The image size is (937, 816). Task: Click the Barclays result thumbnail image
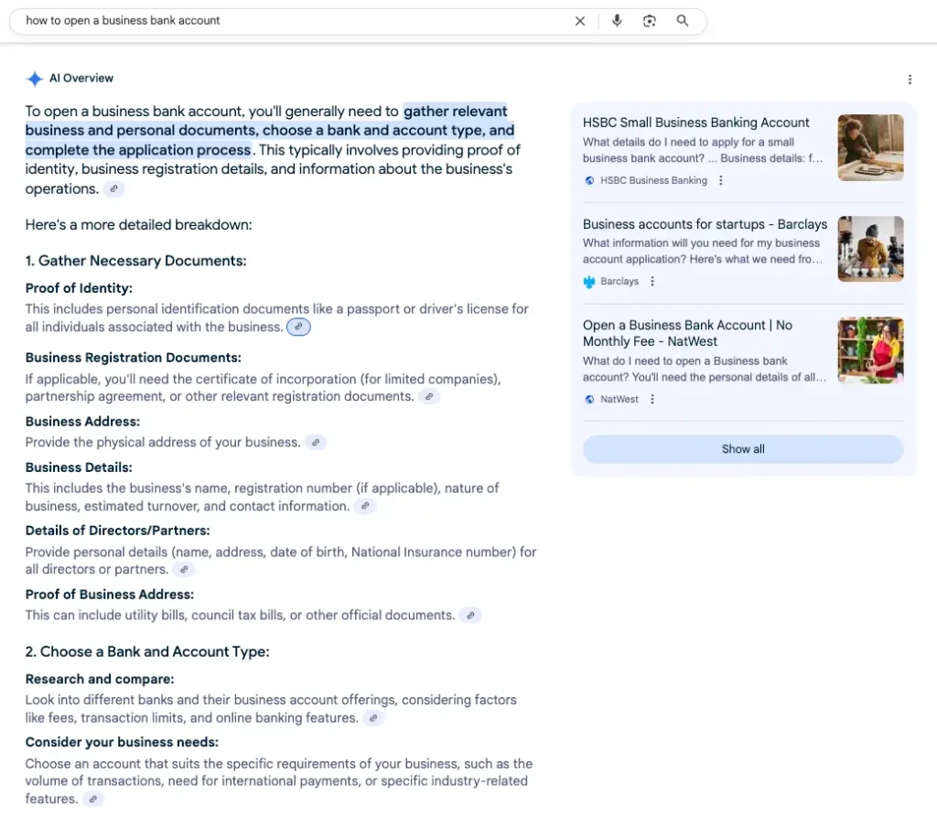coord(870,249)
